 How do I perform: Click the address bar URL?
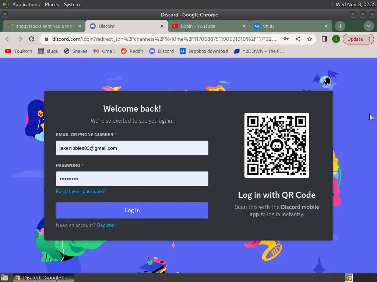tap(164, 39)
